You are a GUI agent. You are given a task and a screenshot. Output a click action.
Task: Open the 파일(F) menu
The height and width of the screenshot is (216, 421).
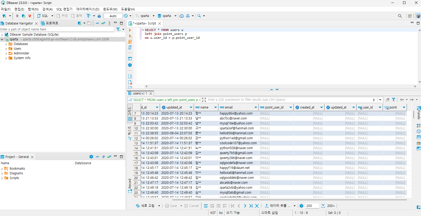coord(6,9)
